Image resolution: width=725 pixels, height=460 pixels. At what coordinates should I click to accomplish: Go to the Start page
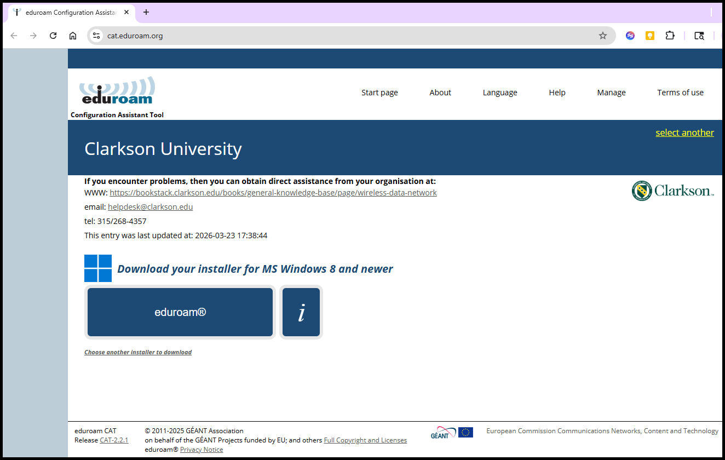coord(379,93)
